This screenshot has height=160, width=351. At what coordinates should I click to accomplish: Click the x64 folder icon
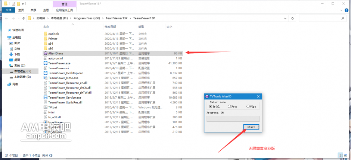[x=46, y=44]
